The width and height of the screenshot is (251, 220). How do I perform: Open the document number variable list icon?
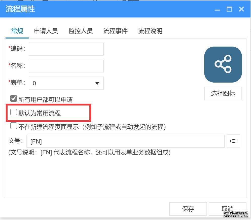pos(233,141)
